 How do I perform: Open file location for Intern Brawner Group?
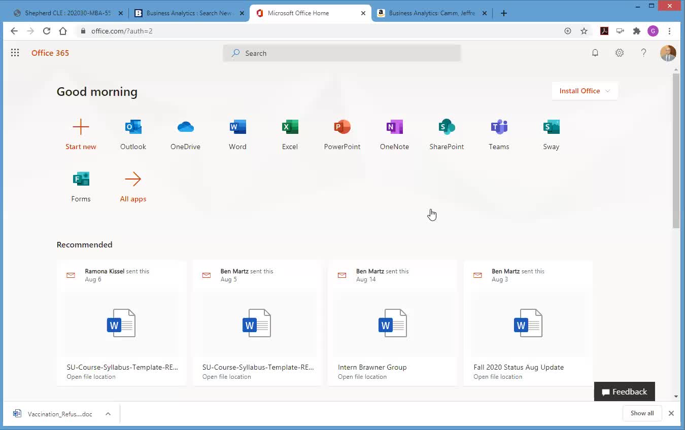[362, 376]
